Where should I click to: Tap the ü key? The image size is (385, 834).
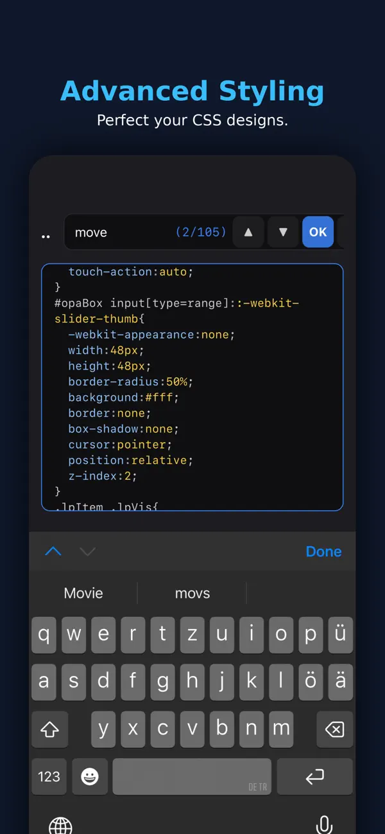point(341,635)
